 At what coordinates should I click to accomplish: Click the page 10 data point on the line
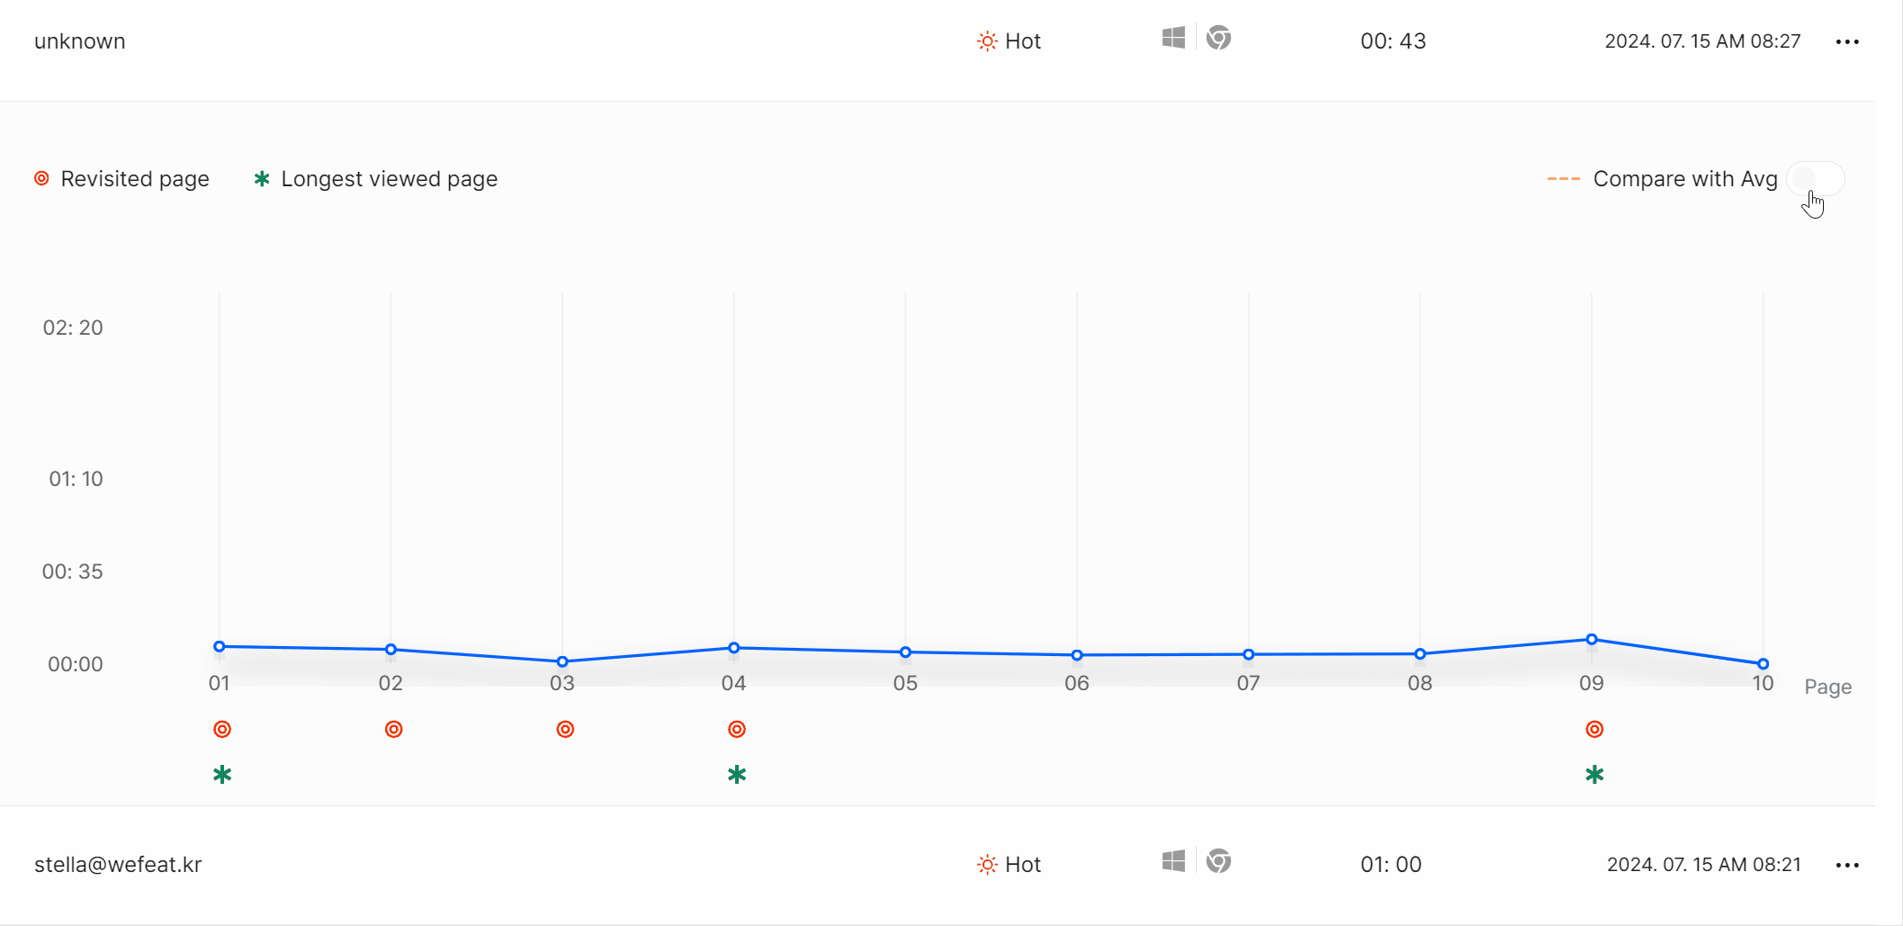tap(1763, 664)
